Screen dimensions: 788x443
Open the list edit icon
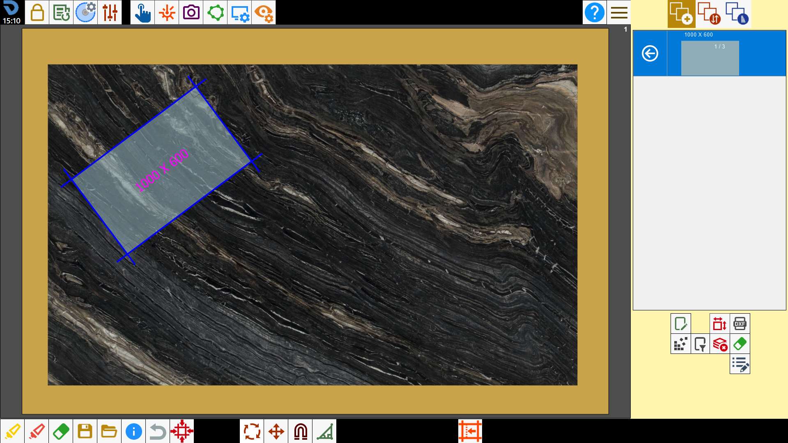(x=740, y=364)
